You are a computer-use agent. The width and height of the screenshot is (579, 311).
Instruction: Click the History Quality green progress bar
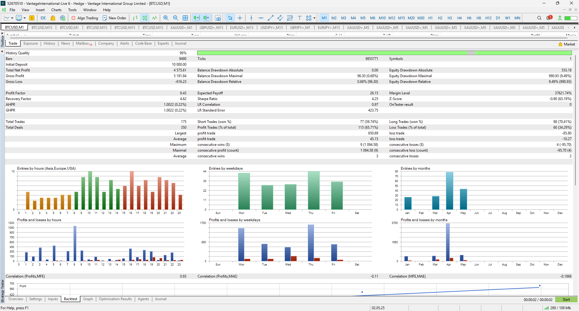pos(384,53)
